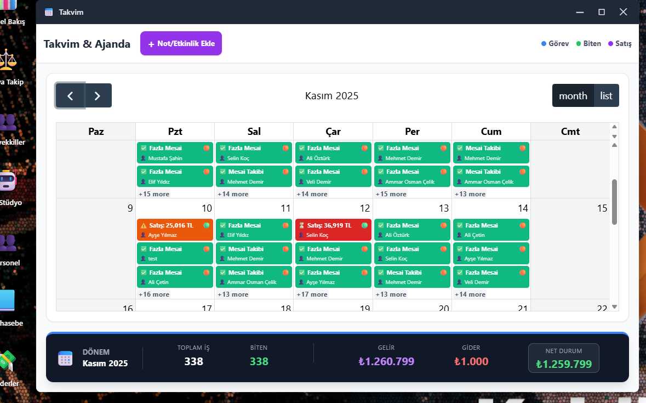Click the Takvim icon in title bar
Image resolution: width=646 pixels, height=403 pixels.
point(49,12)
